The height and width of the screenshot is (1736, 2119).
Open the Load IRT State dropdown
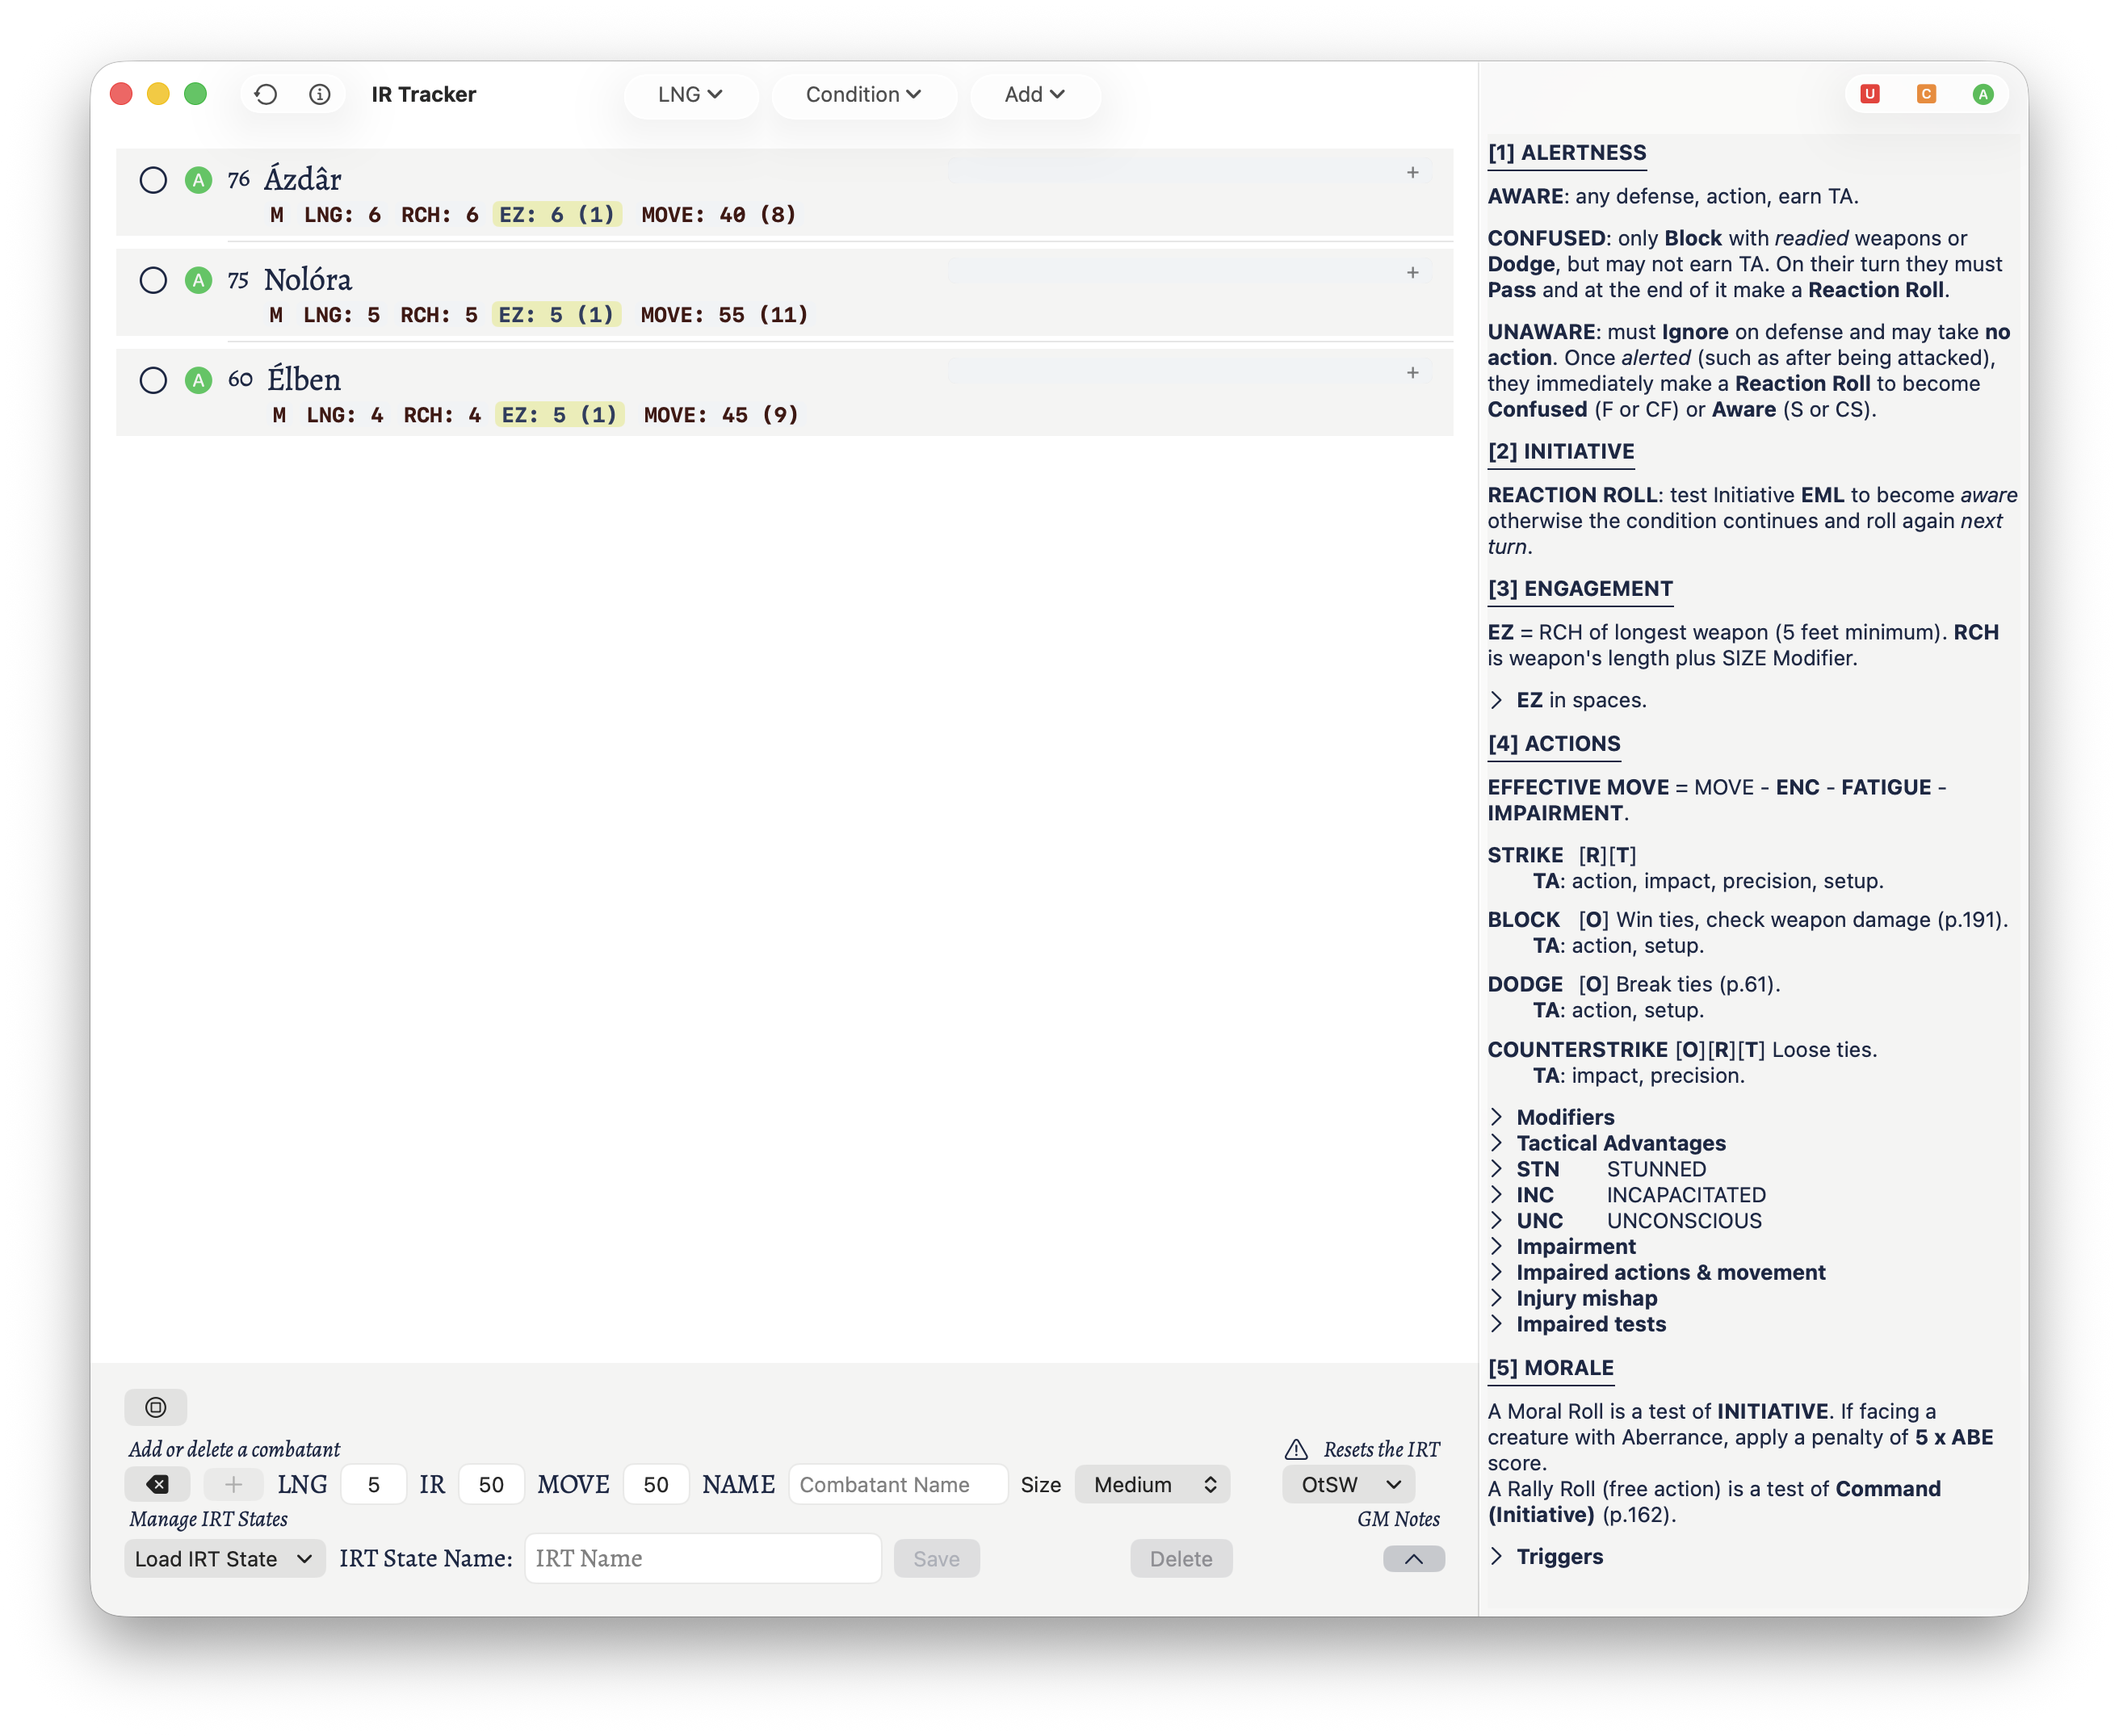pos(224,1558)
